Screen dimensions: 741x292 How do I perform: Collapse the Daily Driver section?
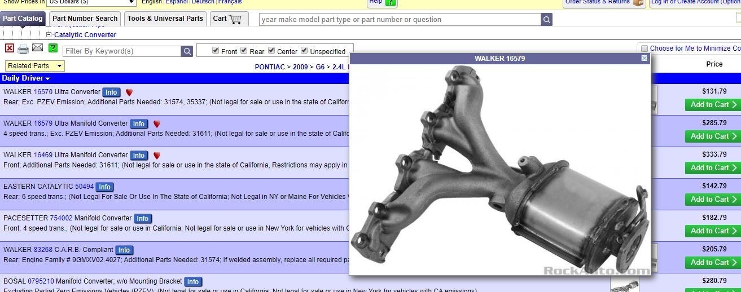[26, 78]
